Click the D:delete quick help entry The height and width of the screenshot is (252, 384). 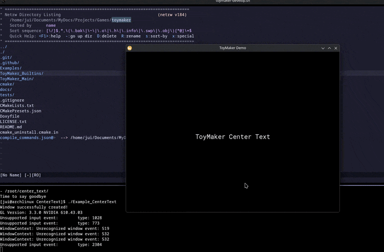click(x=106, y=36)
